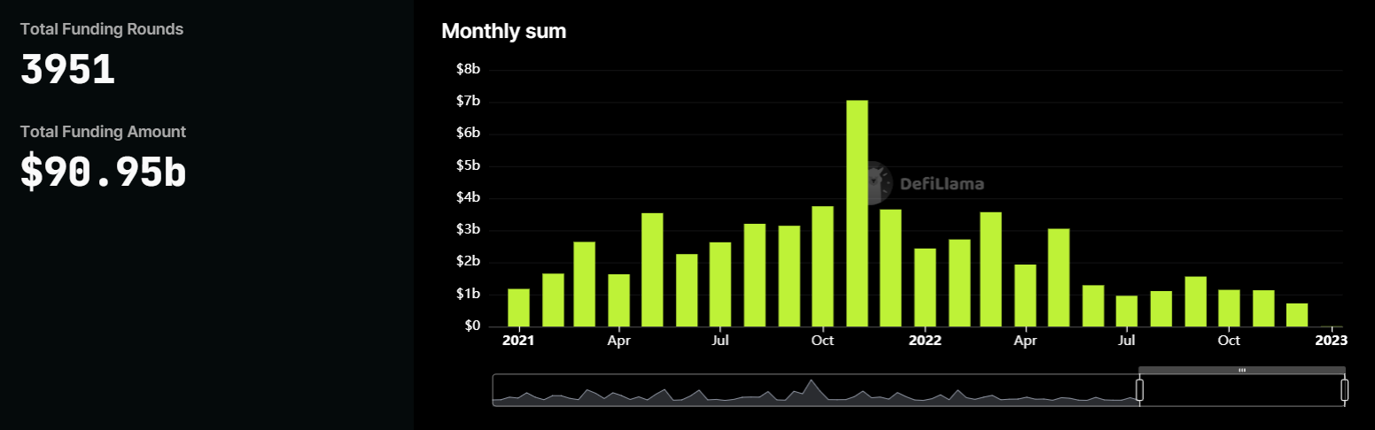The image size is (1375, 430).
Task: Click the July 2021 bar
Action: [x=720, y=284]
